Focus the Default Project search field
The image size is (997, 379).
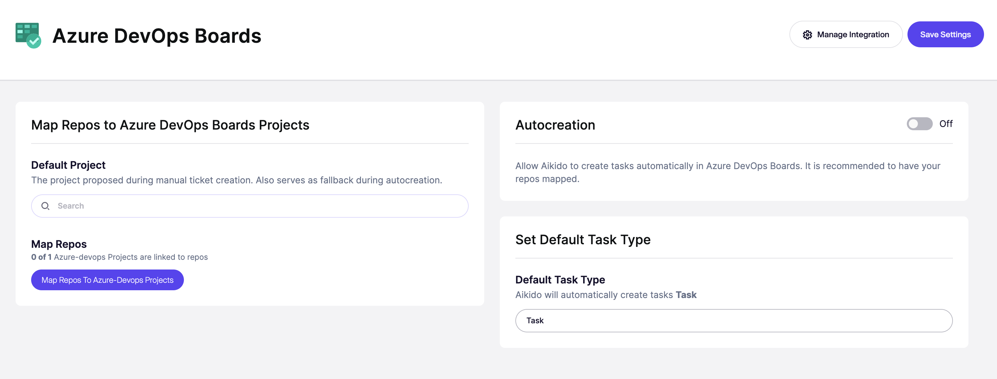coord(250,206)
